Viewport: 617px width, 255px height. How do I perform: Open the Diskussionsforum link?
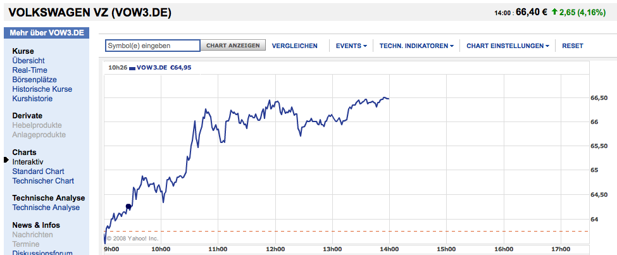42,252
